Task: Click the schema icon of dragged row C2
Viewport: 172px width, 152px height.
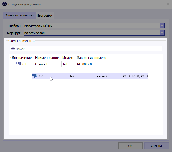Action: point(35,76)
